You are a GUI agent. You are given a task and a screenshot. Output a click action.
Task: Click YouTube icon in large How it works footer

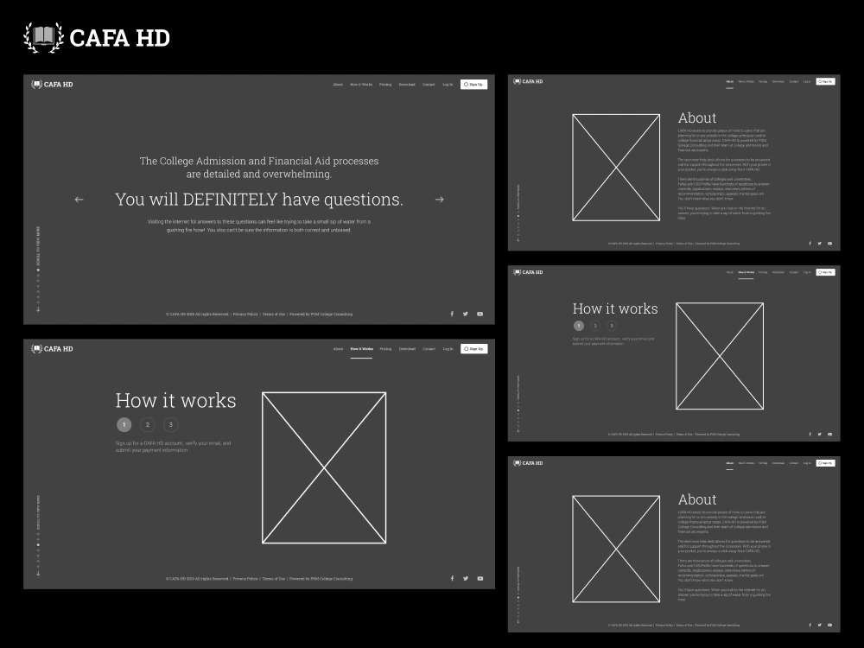coord(480,579)
